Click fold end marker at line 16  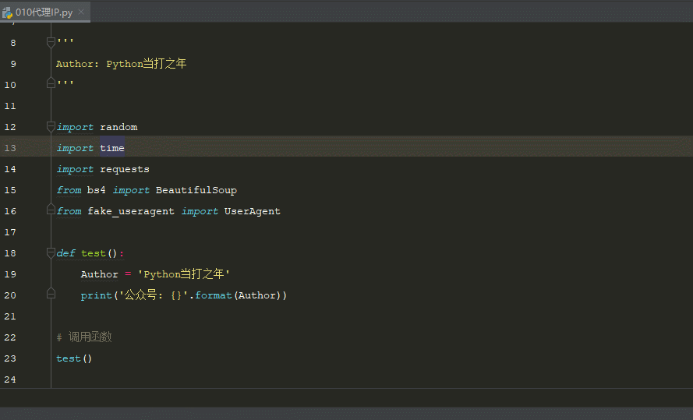click(x=51, y=210)
